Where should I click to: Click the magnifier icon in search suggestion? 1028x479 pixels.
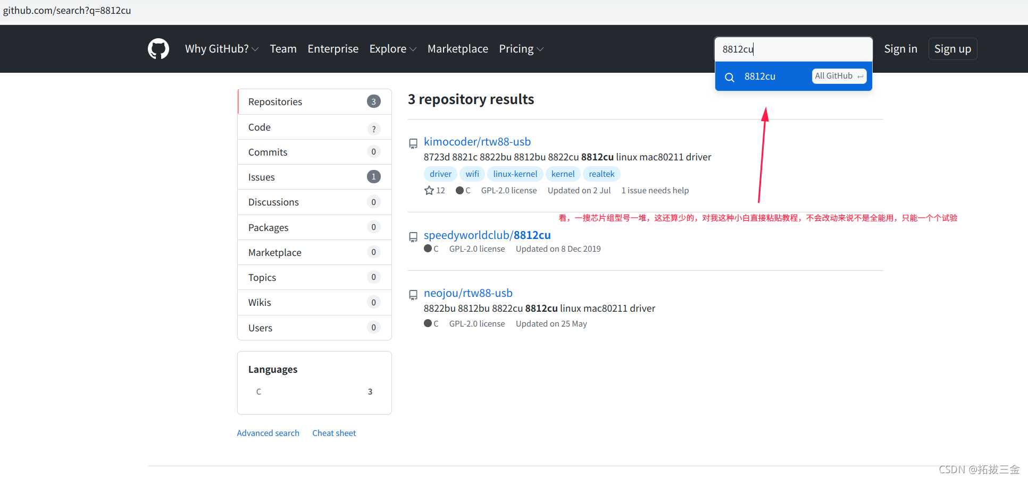point(730,77)
